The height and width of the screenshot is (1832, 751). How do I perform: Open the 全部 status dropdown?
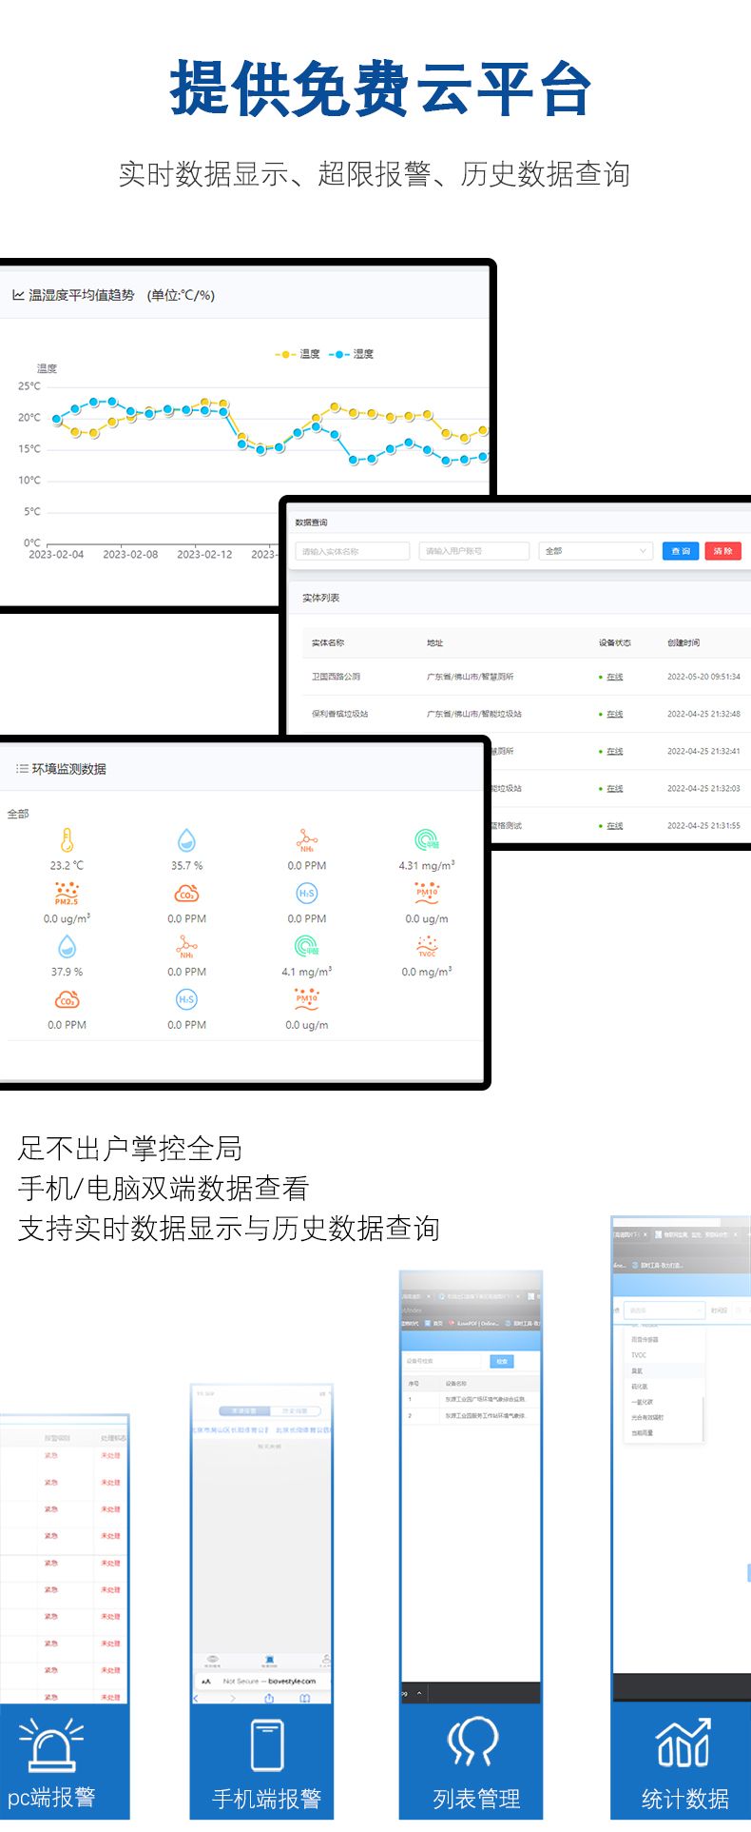595,551
